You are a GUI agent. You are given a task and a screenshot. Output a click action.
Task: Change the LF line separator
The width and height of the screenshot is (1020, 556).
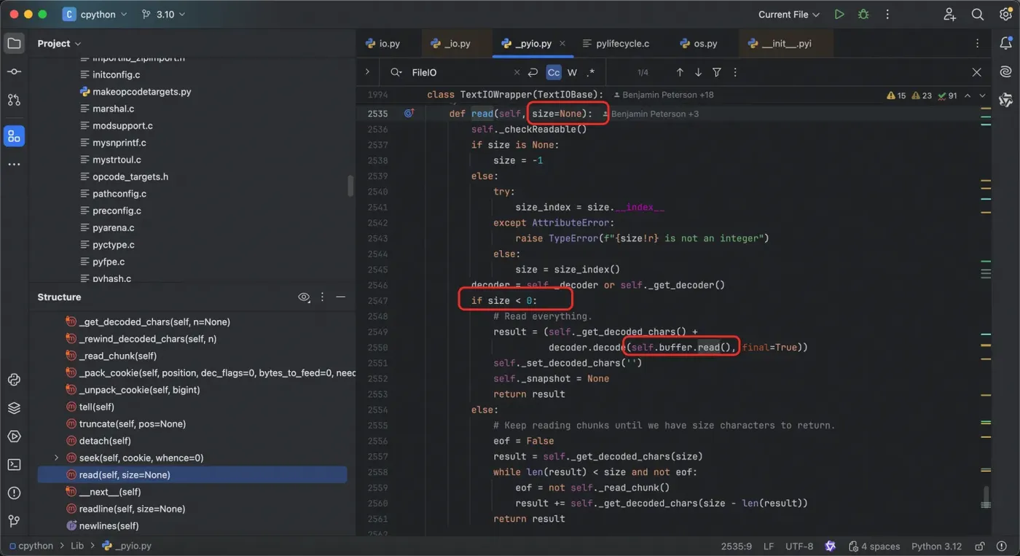[769, 547]
